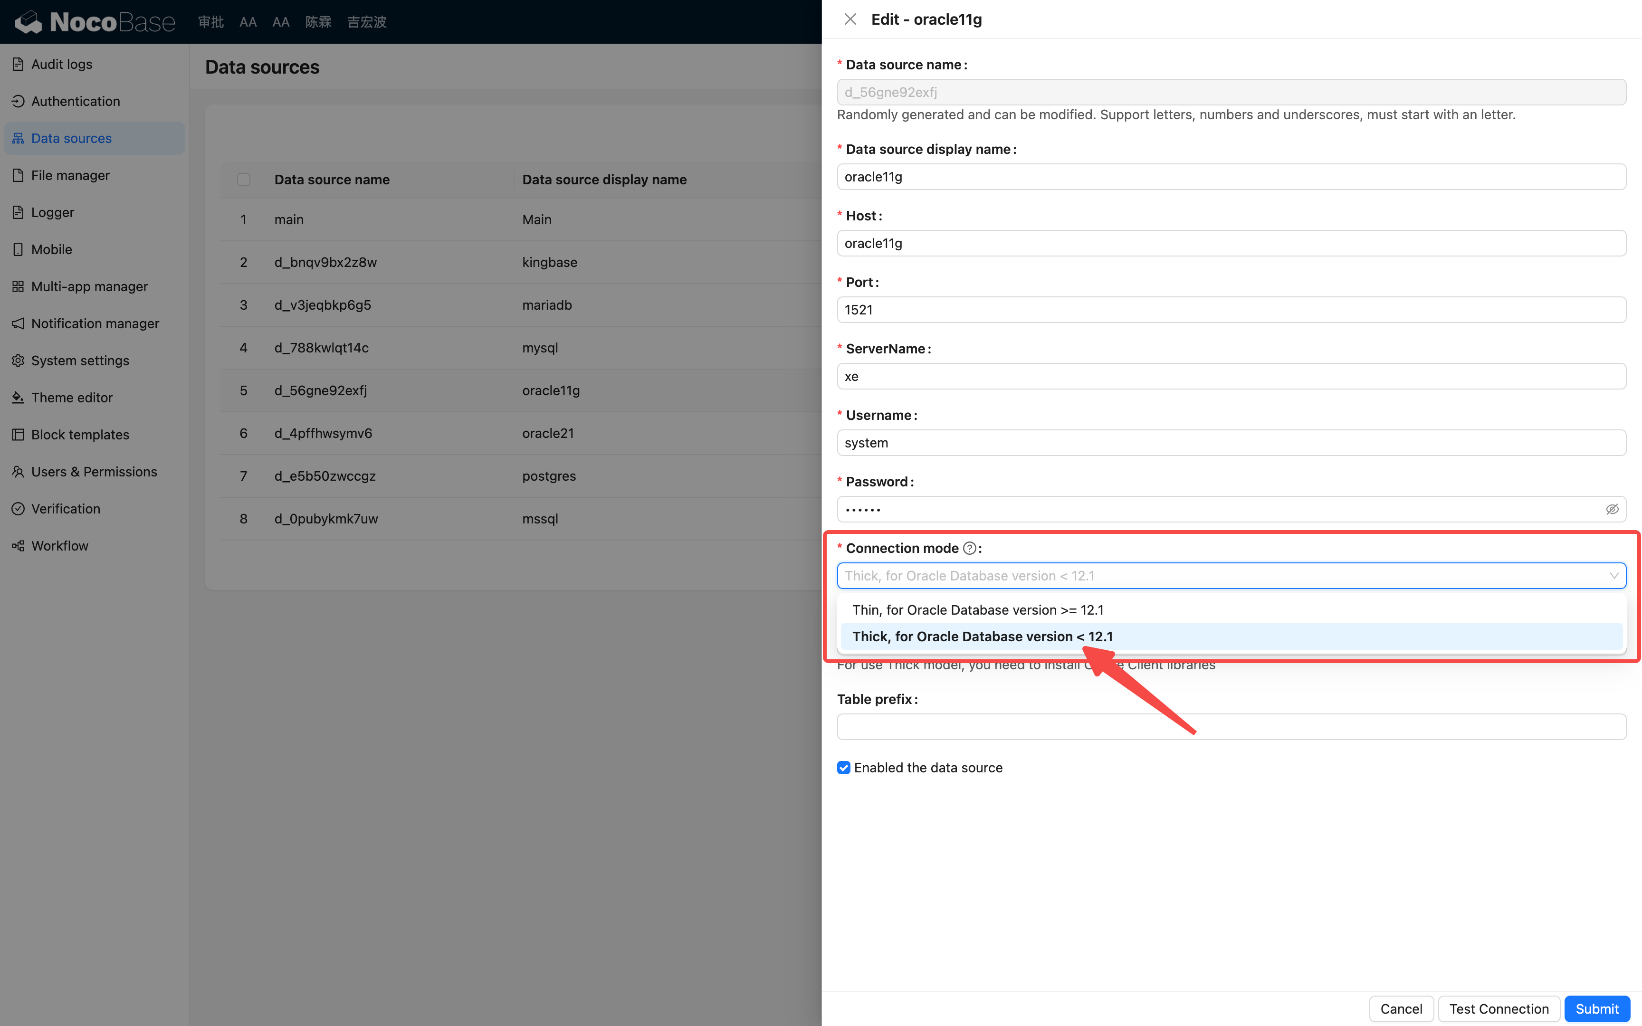The image size is (1642, 1026).
Task: Open the Workflow section
Action: (x=60, y=545)
